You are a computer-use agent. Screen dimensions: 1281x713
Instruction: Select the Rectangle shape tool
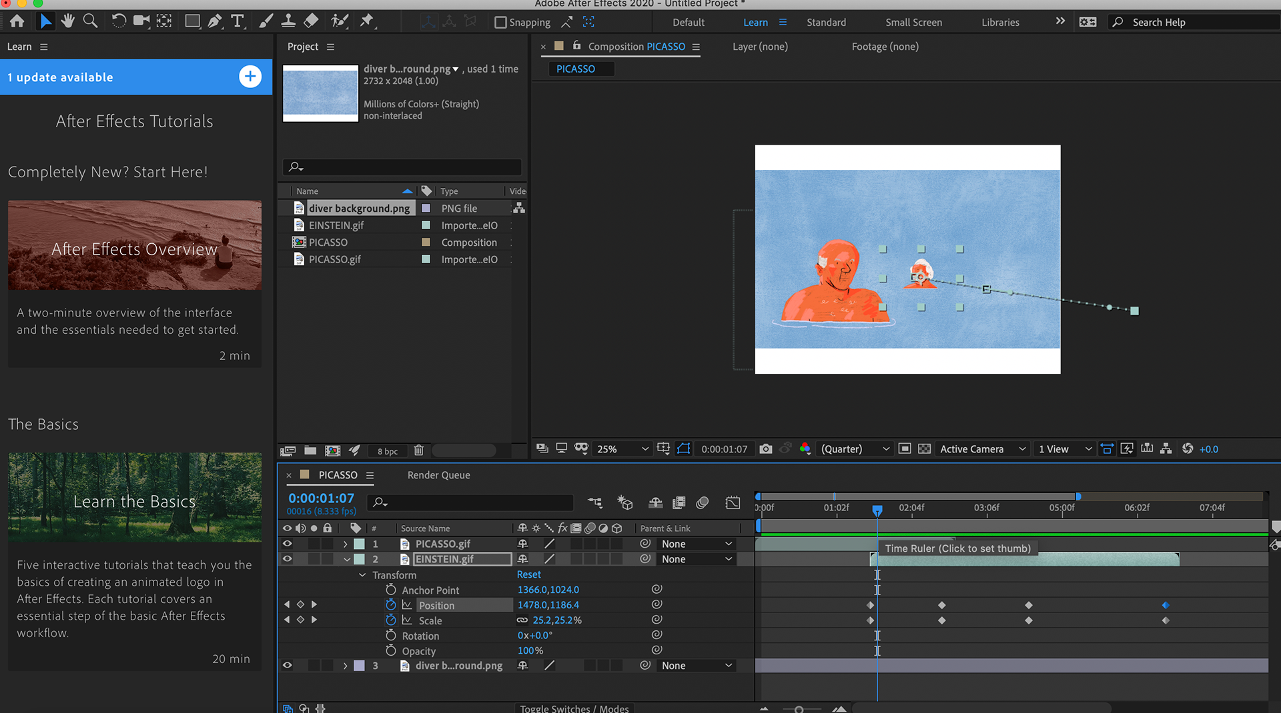point(193,21)
